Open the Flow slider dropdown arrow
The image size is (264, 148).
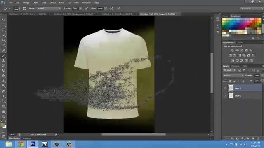pos(106,8)
